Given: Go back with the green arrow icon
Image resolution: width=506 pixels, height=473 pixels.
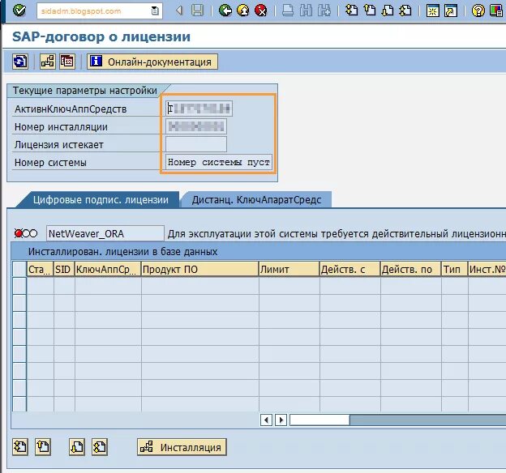Looking at the screenshot, I should coord(225,11).
